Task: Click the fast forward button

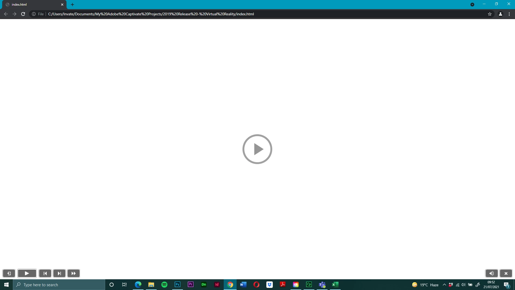Action: (x=73, y=273)
